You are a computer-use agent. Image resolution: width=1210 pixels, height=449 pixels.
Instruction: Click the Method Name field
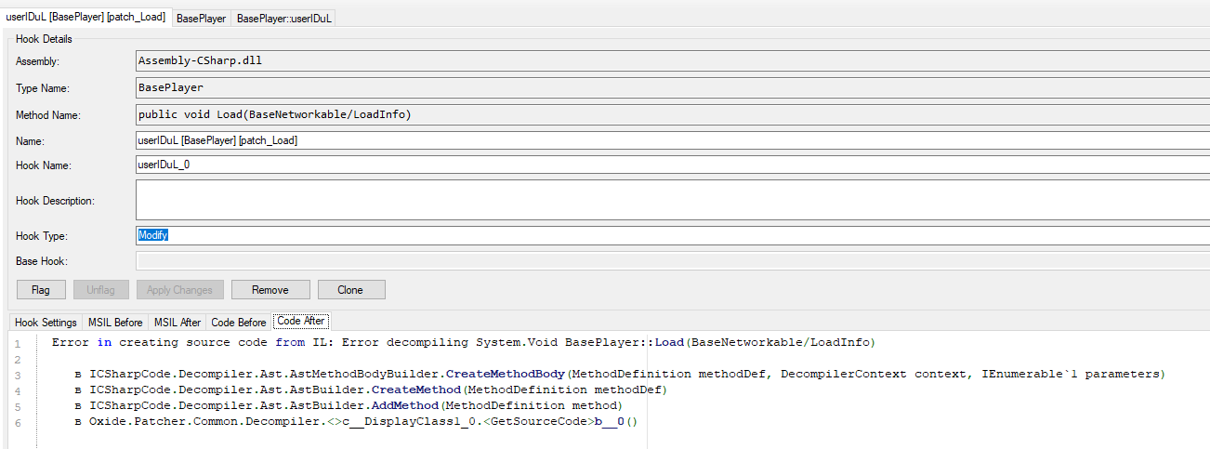(x=671, y=115)
